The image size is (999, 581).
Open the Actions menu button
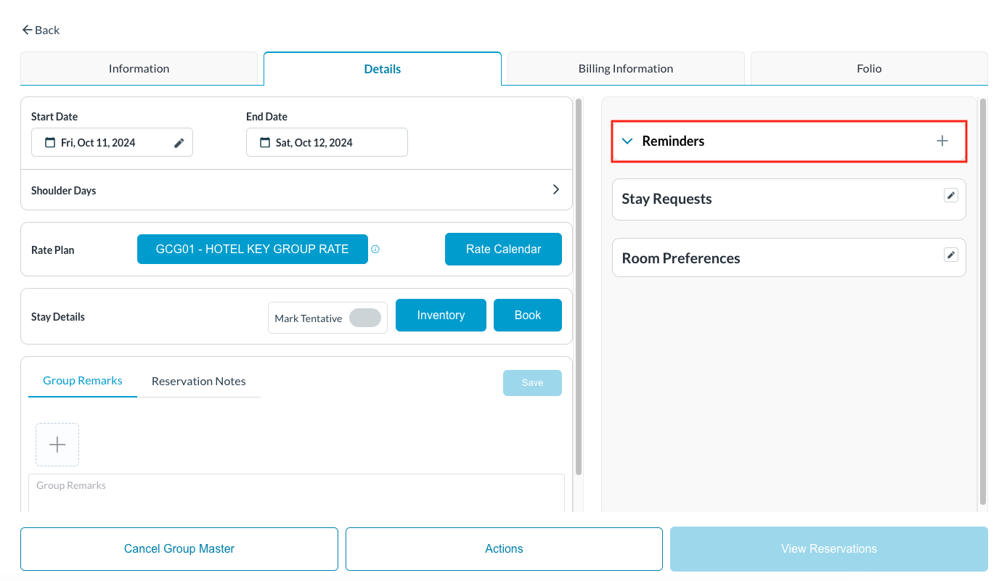(504, 549)
